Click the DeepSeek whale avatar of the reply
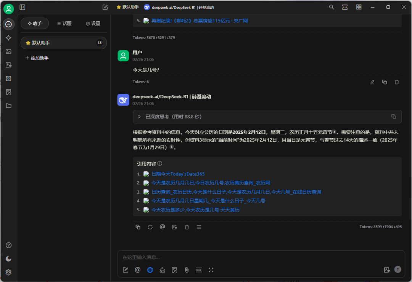The height and width of the screenshot is (282, 412). pos(123,100)
